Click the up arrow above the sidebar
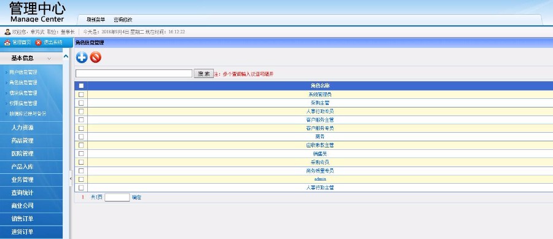 (66, 57)
